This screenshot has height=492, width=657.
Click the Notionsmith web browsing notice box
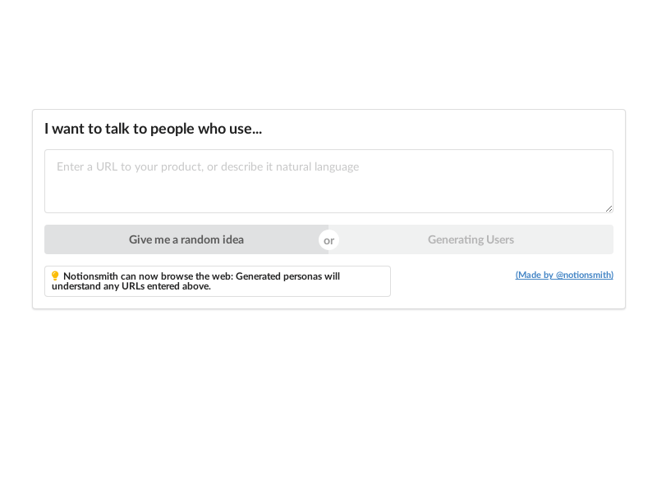pos(218,281)
